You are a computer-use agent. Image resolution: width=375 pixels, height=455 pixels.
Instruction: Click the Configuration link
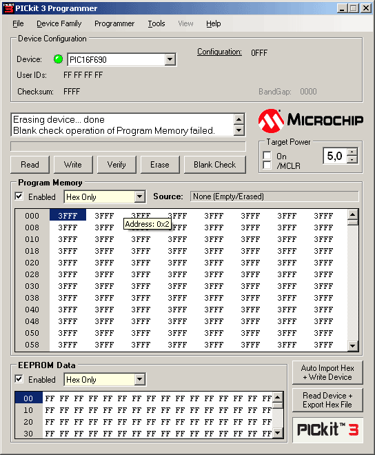click(x=219, y=52)
